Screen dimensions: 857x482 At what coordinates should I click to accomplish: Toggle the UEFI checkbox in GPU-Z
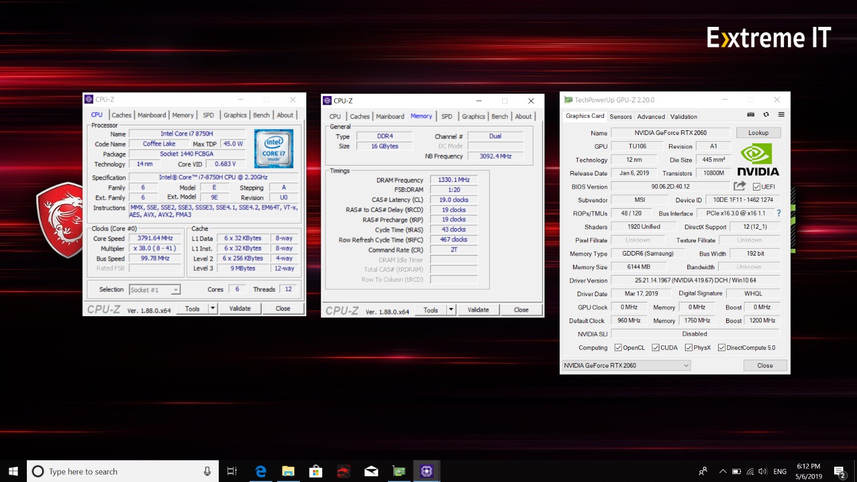756,187
